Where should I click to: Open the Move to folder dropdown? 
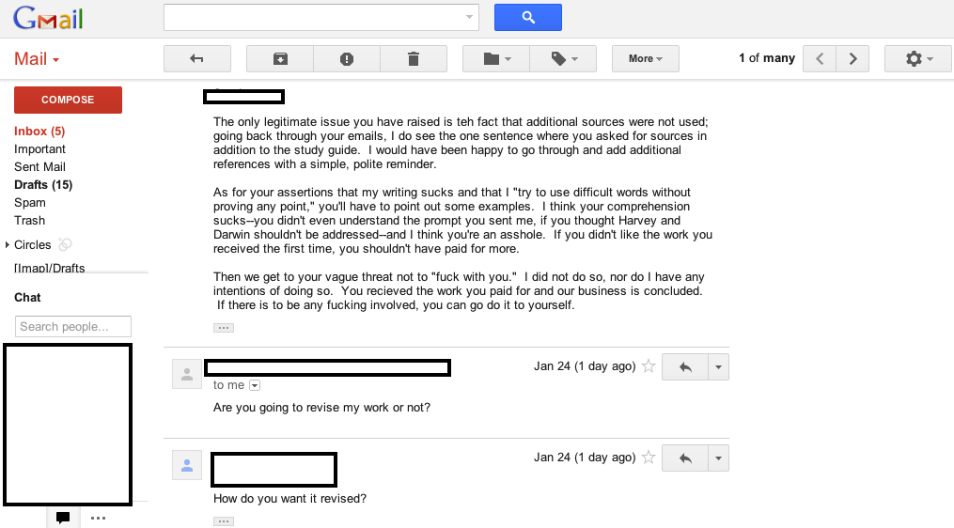pos(496,59)
